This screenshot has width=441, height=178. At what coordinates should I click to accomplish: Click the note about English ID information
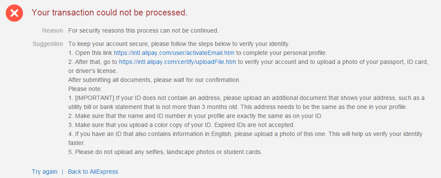click(245, 134)
